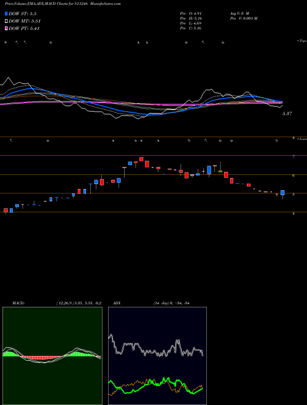Click the ADX (14 day) parameter values
Screen dimensions: 307x405
[x=171, y=303]
